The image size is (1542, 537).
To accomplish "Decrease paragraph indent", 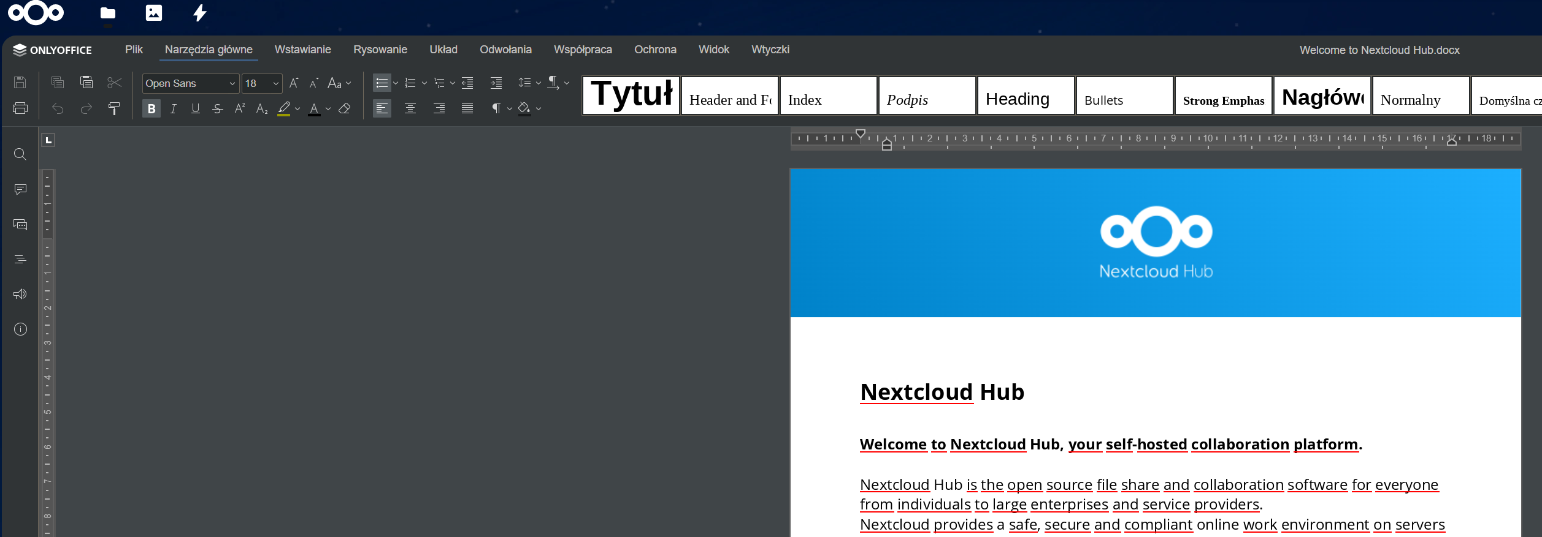I will (x=467, y=83).
